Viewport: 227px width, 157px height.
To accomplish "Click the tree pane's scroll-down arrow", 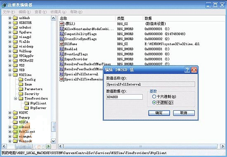I will coord(53,141).
